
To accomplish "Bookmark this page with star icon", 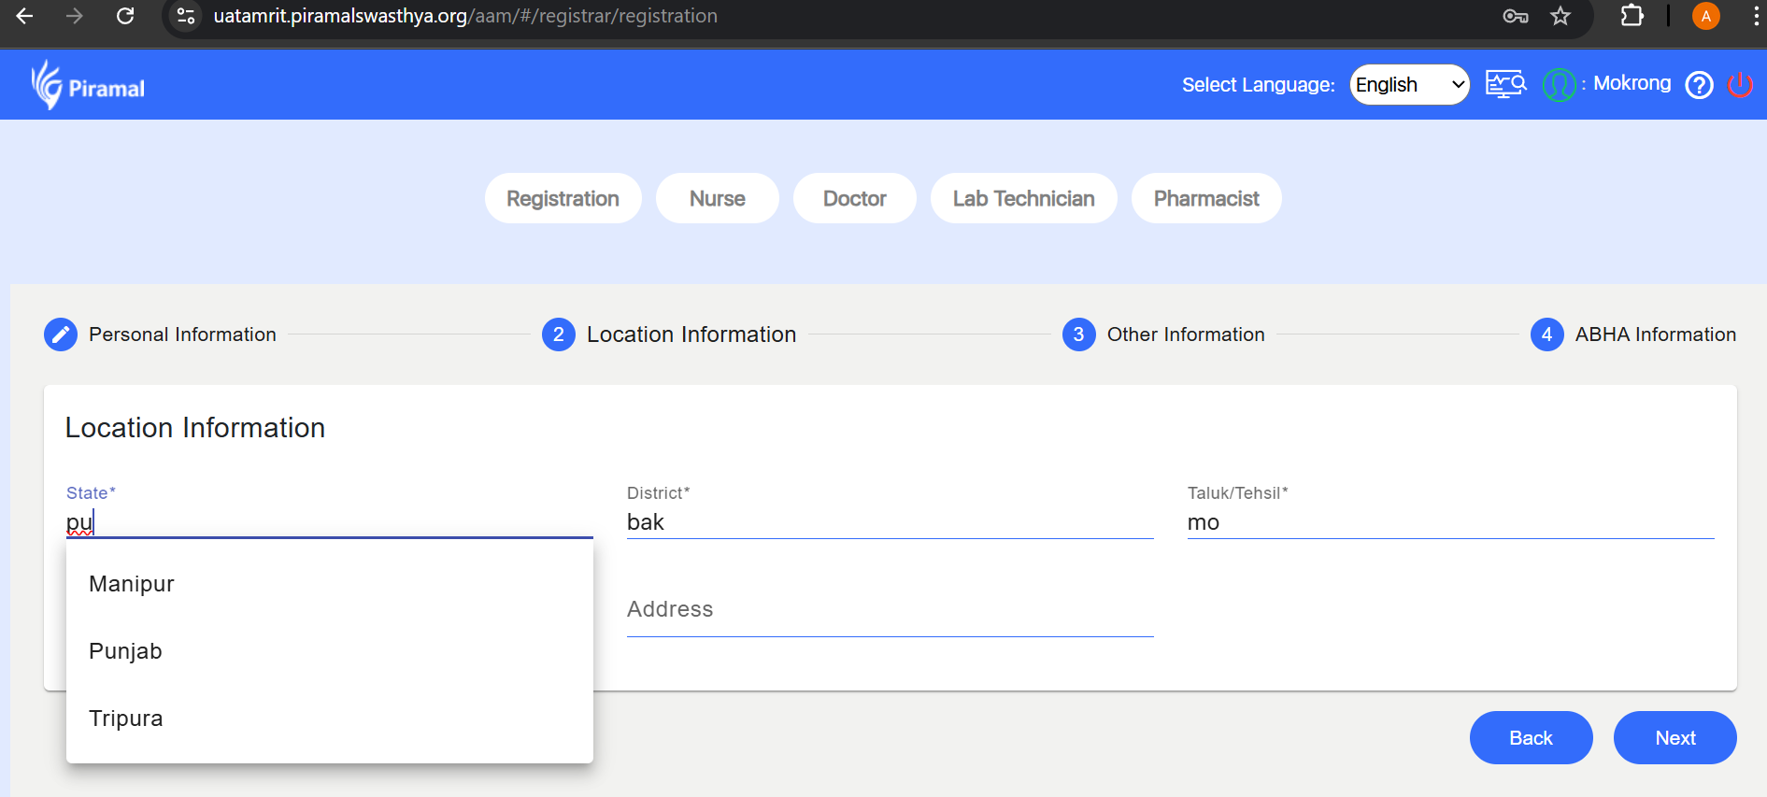I will (1560, 16).
